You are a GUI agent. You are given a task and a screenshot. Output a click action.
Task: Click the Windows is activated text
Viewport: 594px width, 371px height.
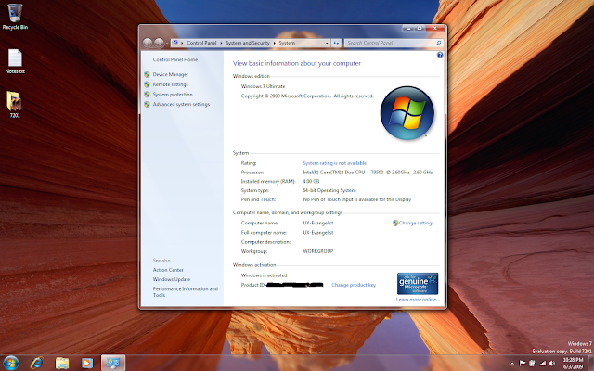click(264, 275)
